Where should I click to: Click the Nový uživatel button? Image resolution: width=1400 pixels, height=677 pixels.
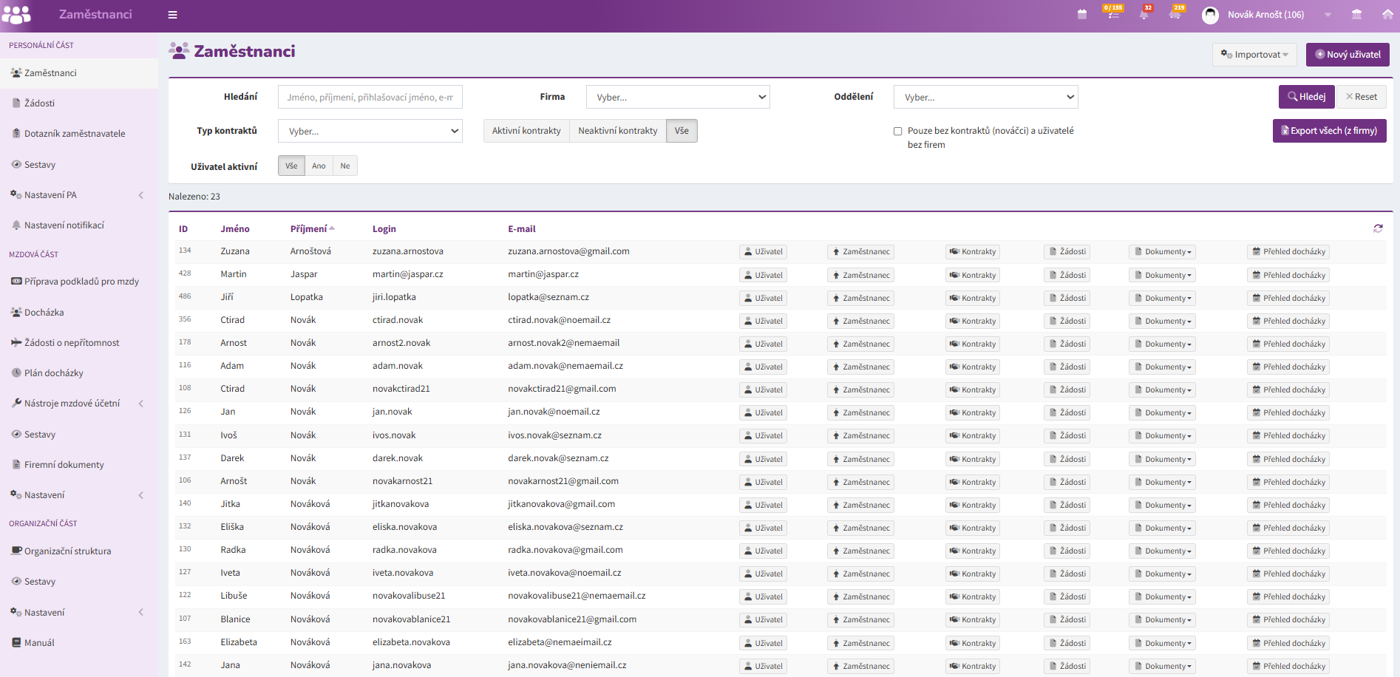point(1347,55)
